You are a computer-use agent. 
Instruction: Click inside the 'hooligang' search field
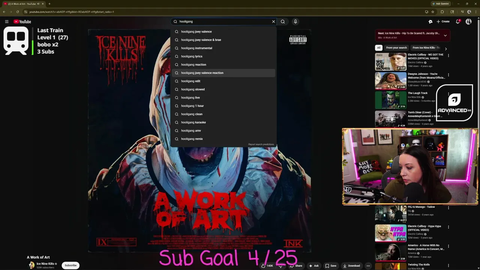(224, 22)
